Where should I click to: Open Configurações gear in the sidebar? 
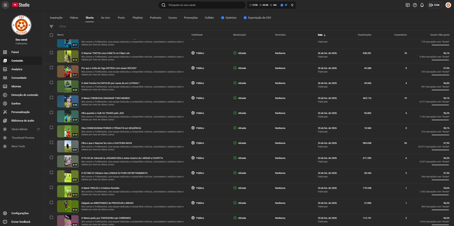20,213
